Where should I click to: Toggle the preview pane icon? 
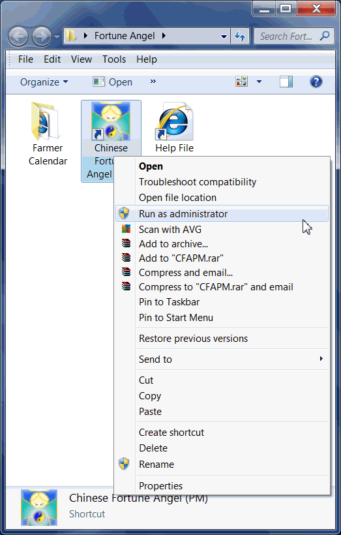pyautogui.click(x=286, y=82)
